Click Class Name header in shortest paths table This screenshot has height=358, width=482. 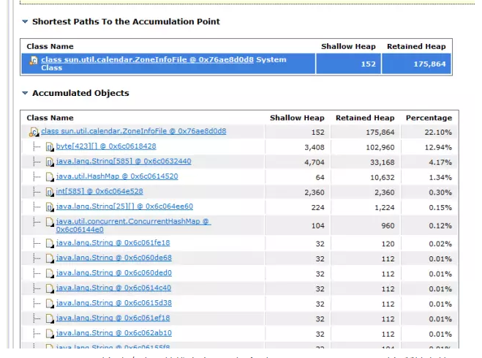pos(50,46)
